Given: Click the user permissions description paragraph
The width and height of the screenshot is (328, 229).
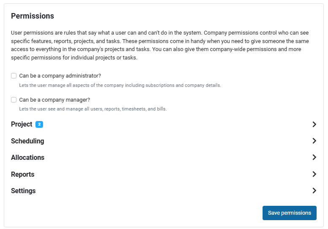Looking at the screenshot, I should coord(160,45).
